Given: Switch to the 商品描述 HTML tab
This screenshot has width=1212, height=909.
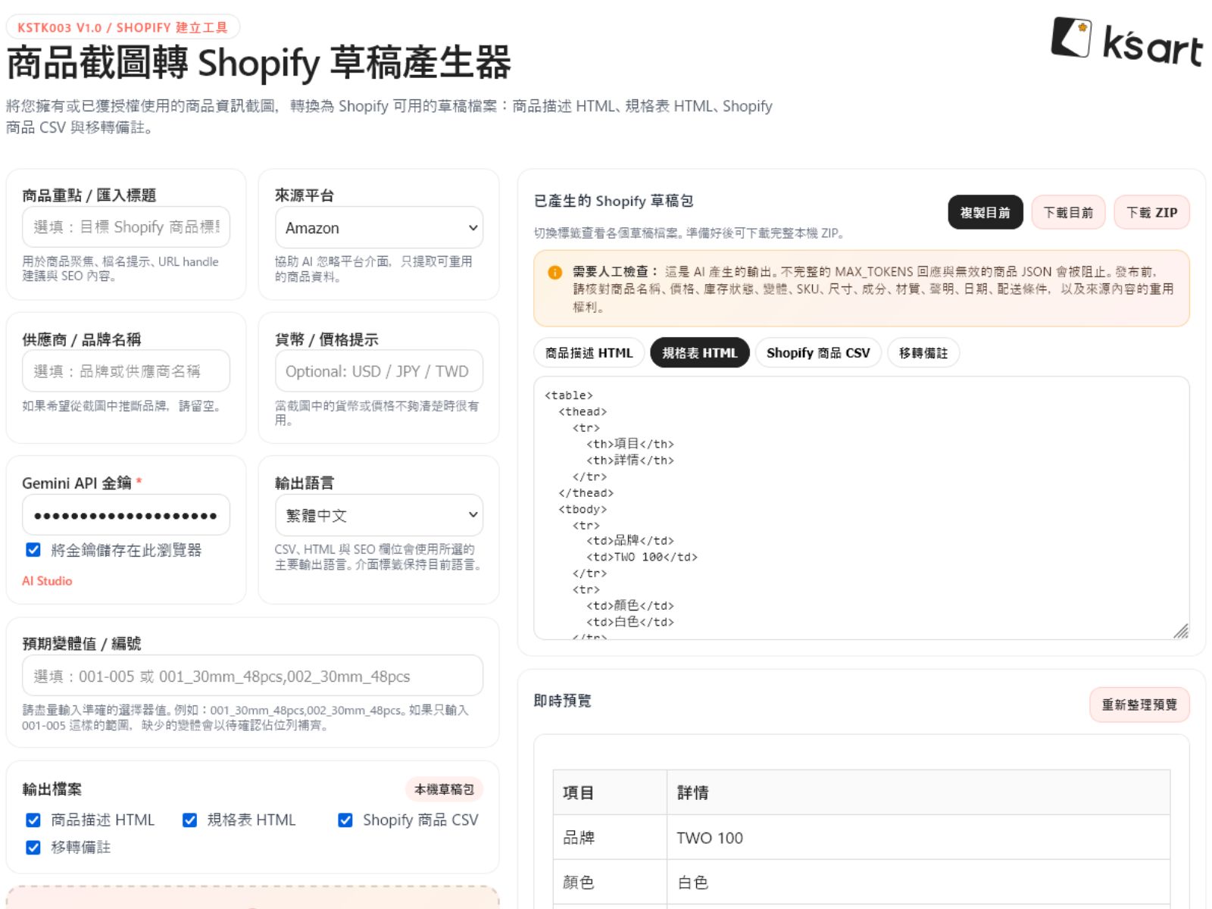Looking at the screenshot, I should [x=589, y=353].
